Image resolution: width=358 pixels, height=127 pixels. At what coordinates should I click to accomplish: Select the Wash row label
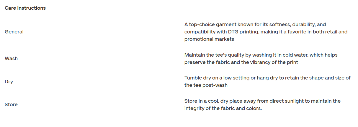point(11,58)
